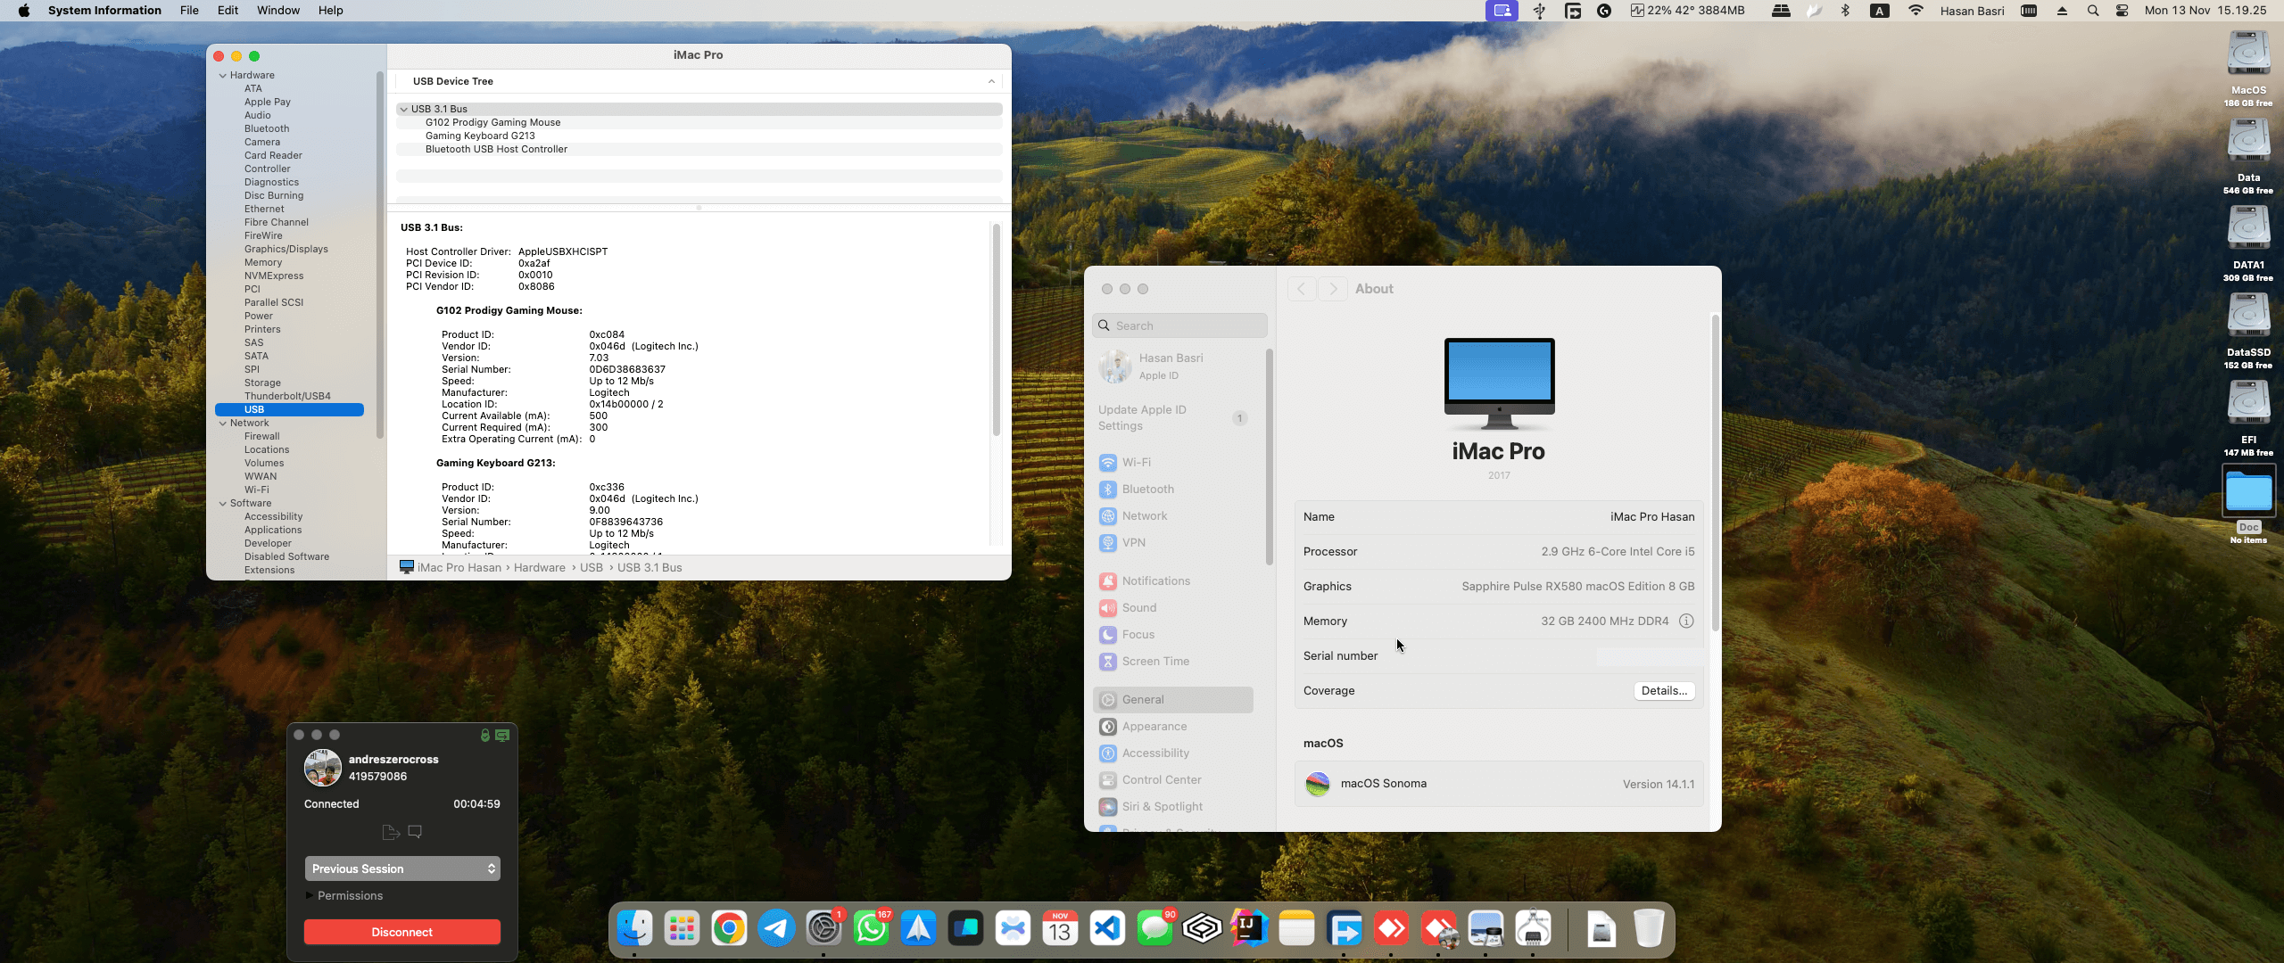The image size is (2284, 963).
Task: Select Thunderbolt/USB4 in System Information sidebar
Action: [x=287, y=397]
